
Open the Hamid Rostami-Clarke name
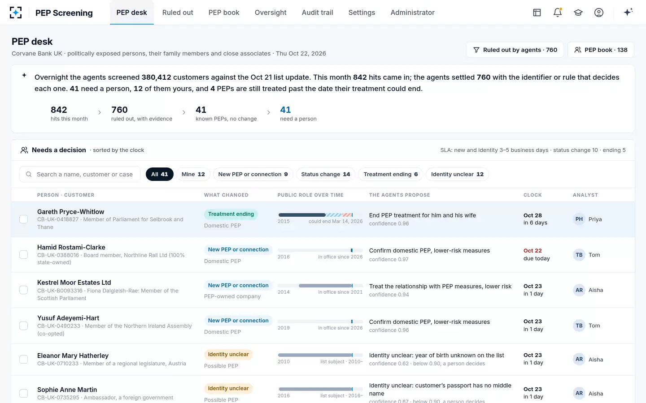pos(71,247)
